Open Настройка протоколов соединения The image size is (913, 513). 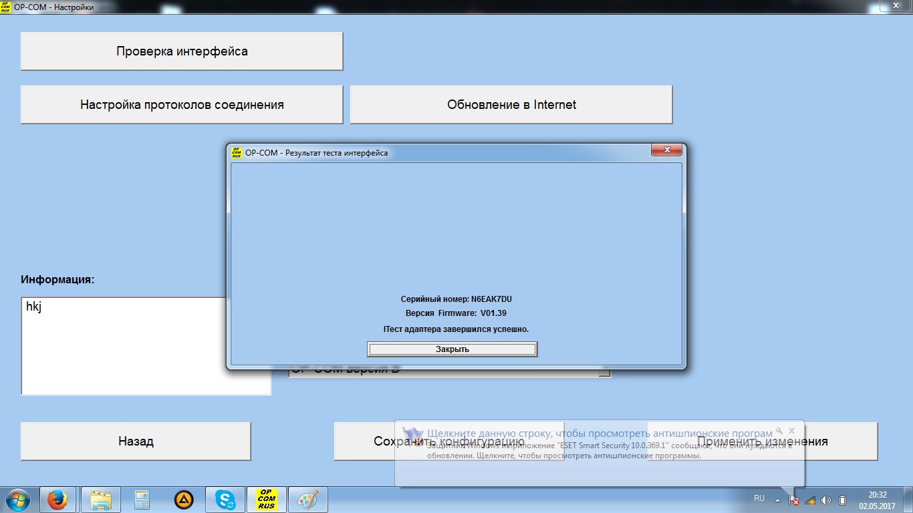182,104
